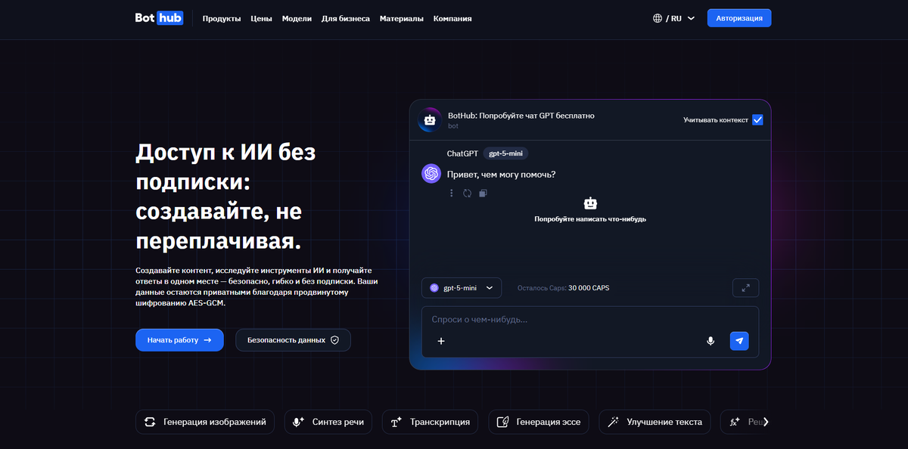Screen dimensions: 908x449
Task: Open the gpt-5-mini model dropdown
Action: pyautogui.click(x=462, y=288)
